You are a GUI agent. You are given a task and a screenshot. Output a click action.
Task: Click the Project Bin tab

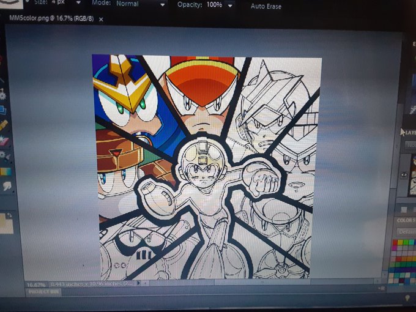pyautogui.click(x=43, y=292)
